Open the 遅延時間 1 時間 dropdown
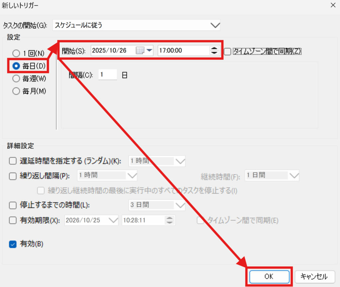340x287 pixels. (x=180, y=161)
